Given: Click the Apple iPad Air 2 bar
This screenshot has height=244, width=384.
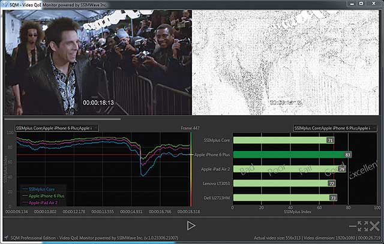Looking at the screenshot, I should 289,169.
